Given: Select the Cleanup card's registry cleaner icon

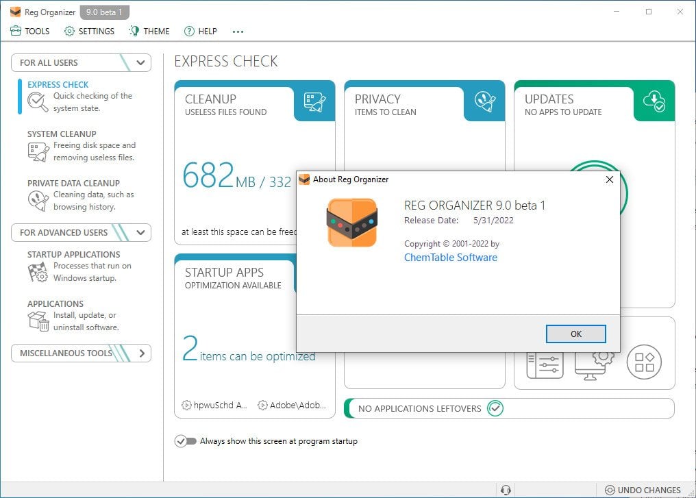Looking at the screenshot, I should (314, 101).
